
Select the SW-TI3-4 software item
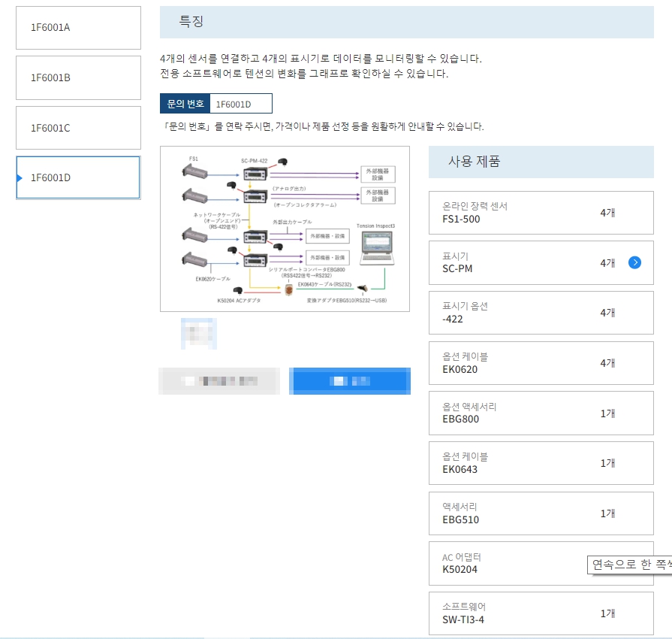tap(541, 613)
